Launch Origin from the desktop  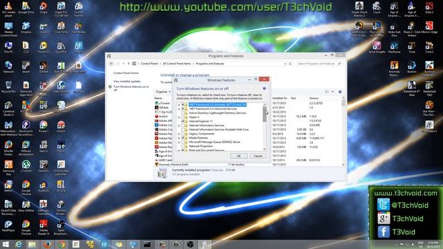(x=44, y=8)
